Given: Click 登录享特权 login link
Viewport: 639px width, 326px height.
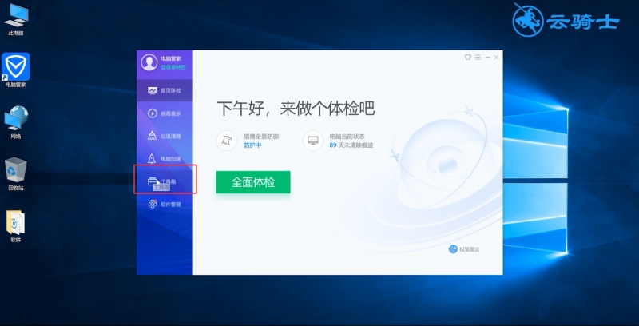Looking at the screenshot, I should coord(173,67).
